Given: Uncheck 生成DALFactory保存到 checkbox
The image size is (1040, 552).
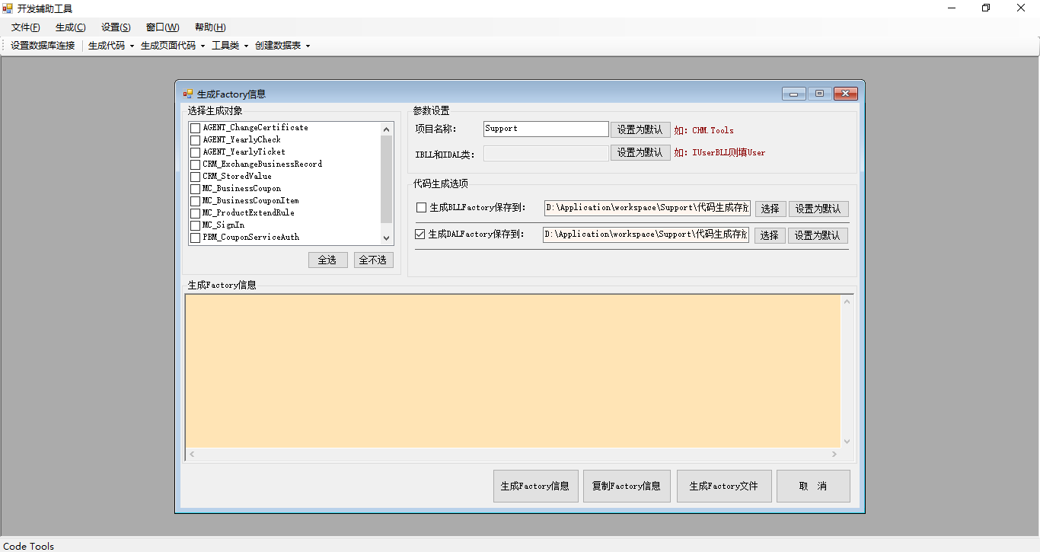Looking at the screenshot, I should [x=420, y=235].
